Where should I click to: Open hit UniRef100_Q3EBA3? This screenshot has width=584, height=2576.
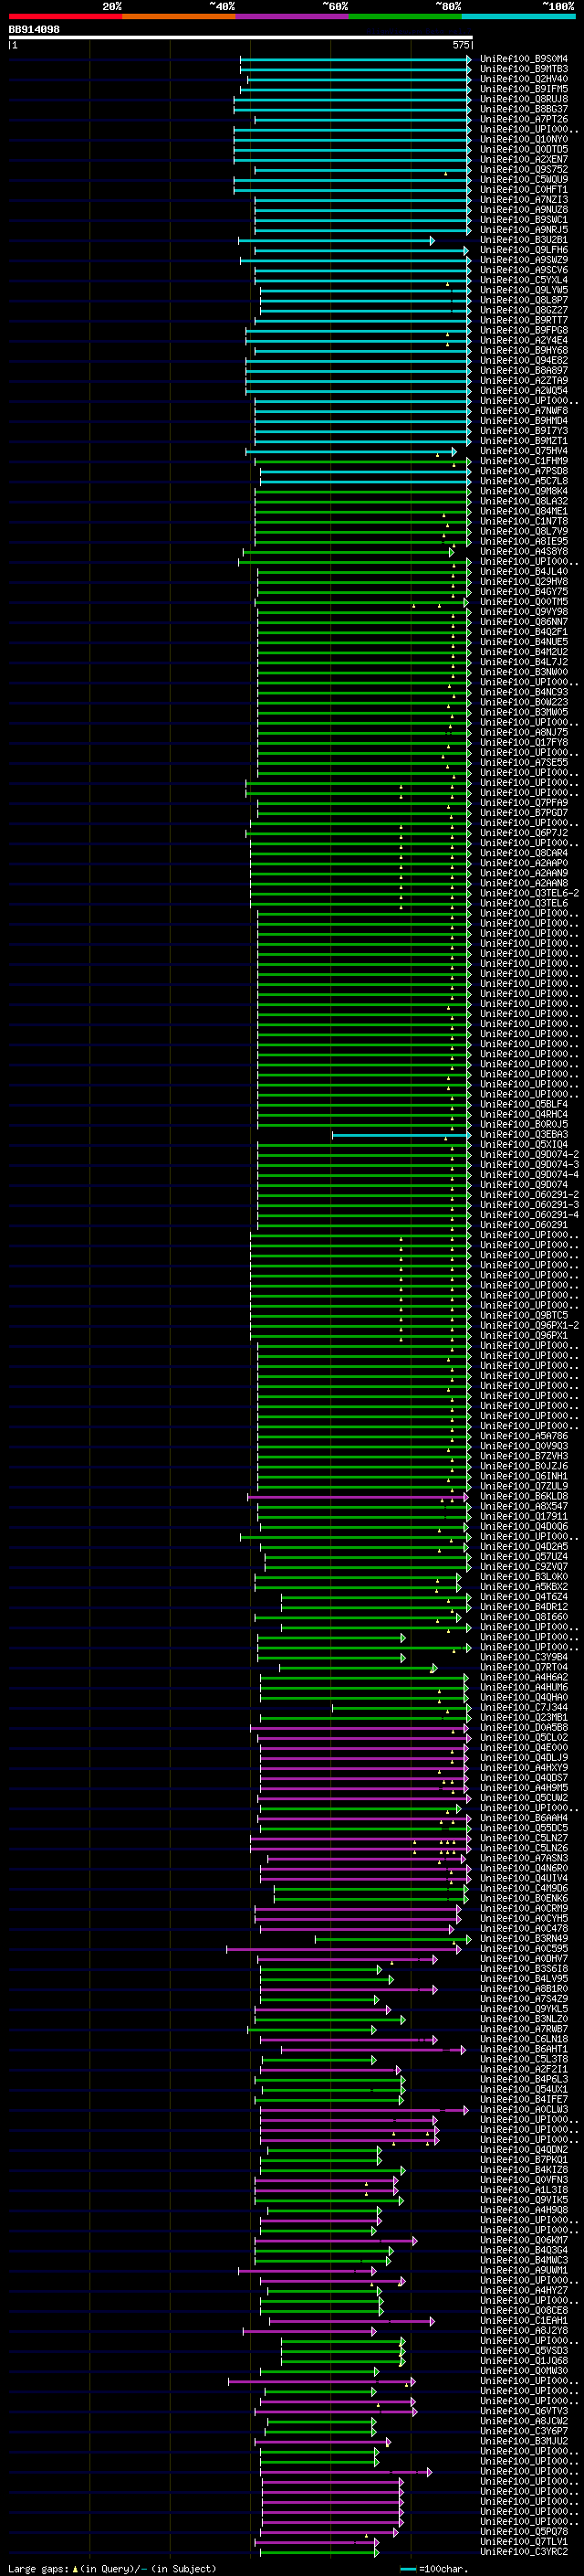click(x=524, y=1134)
